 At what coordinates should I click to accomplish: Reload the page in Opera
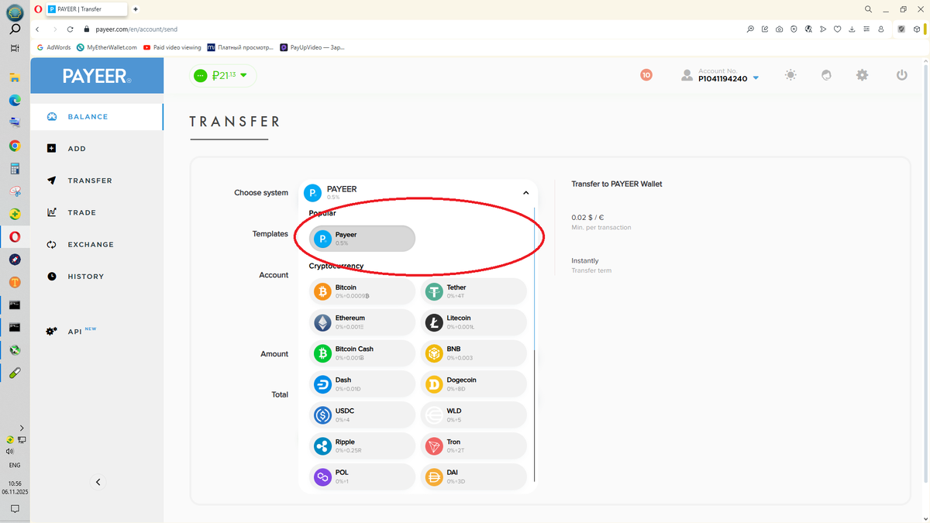[x=71, y=29]
